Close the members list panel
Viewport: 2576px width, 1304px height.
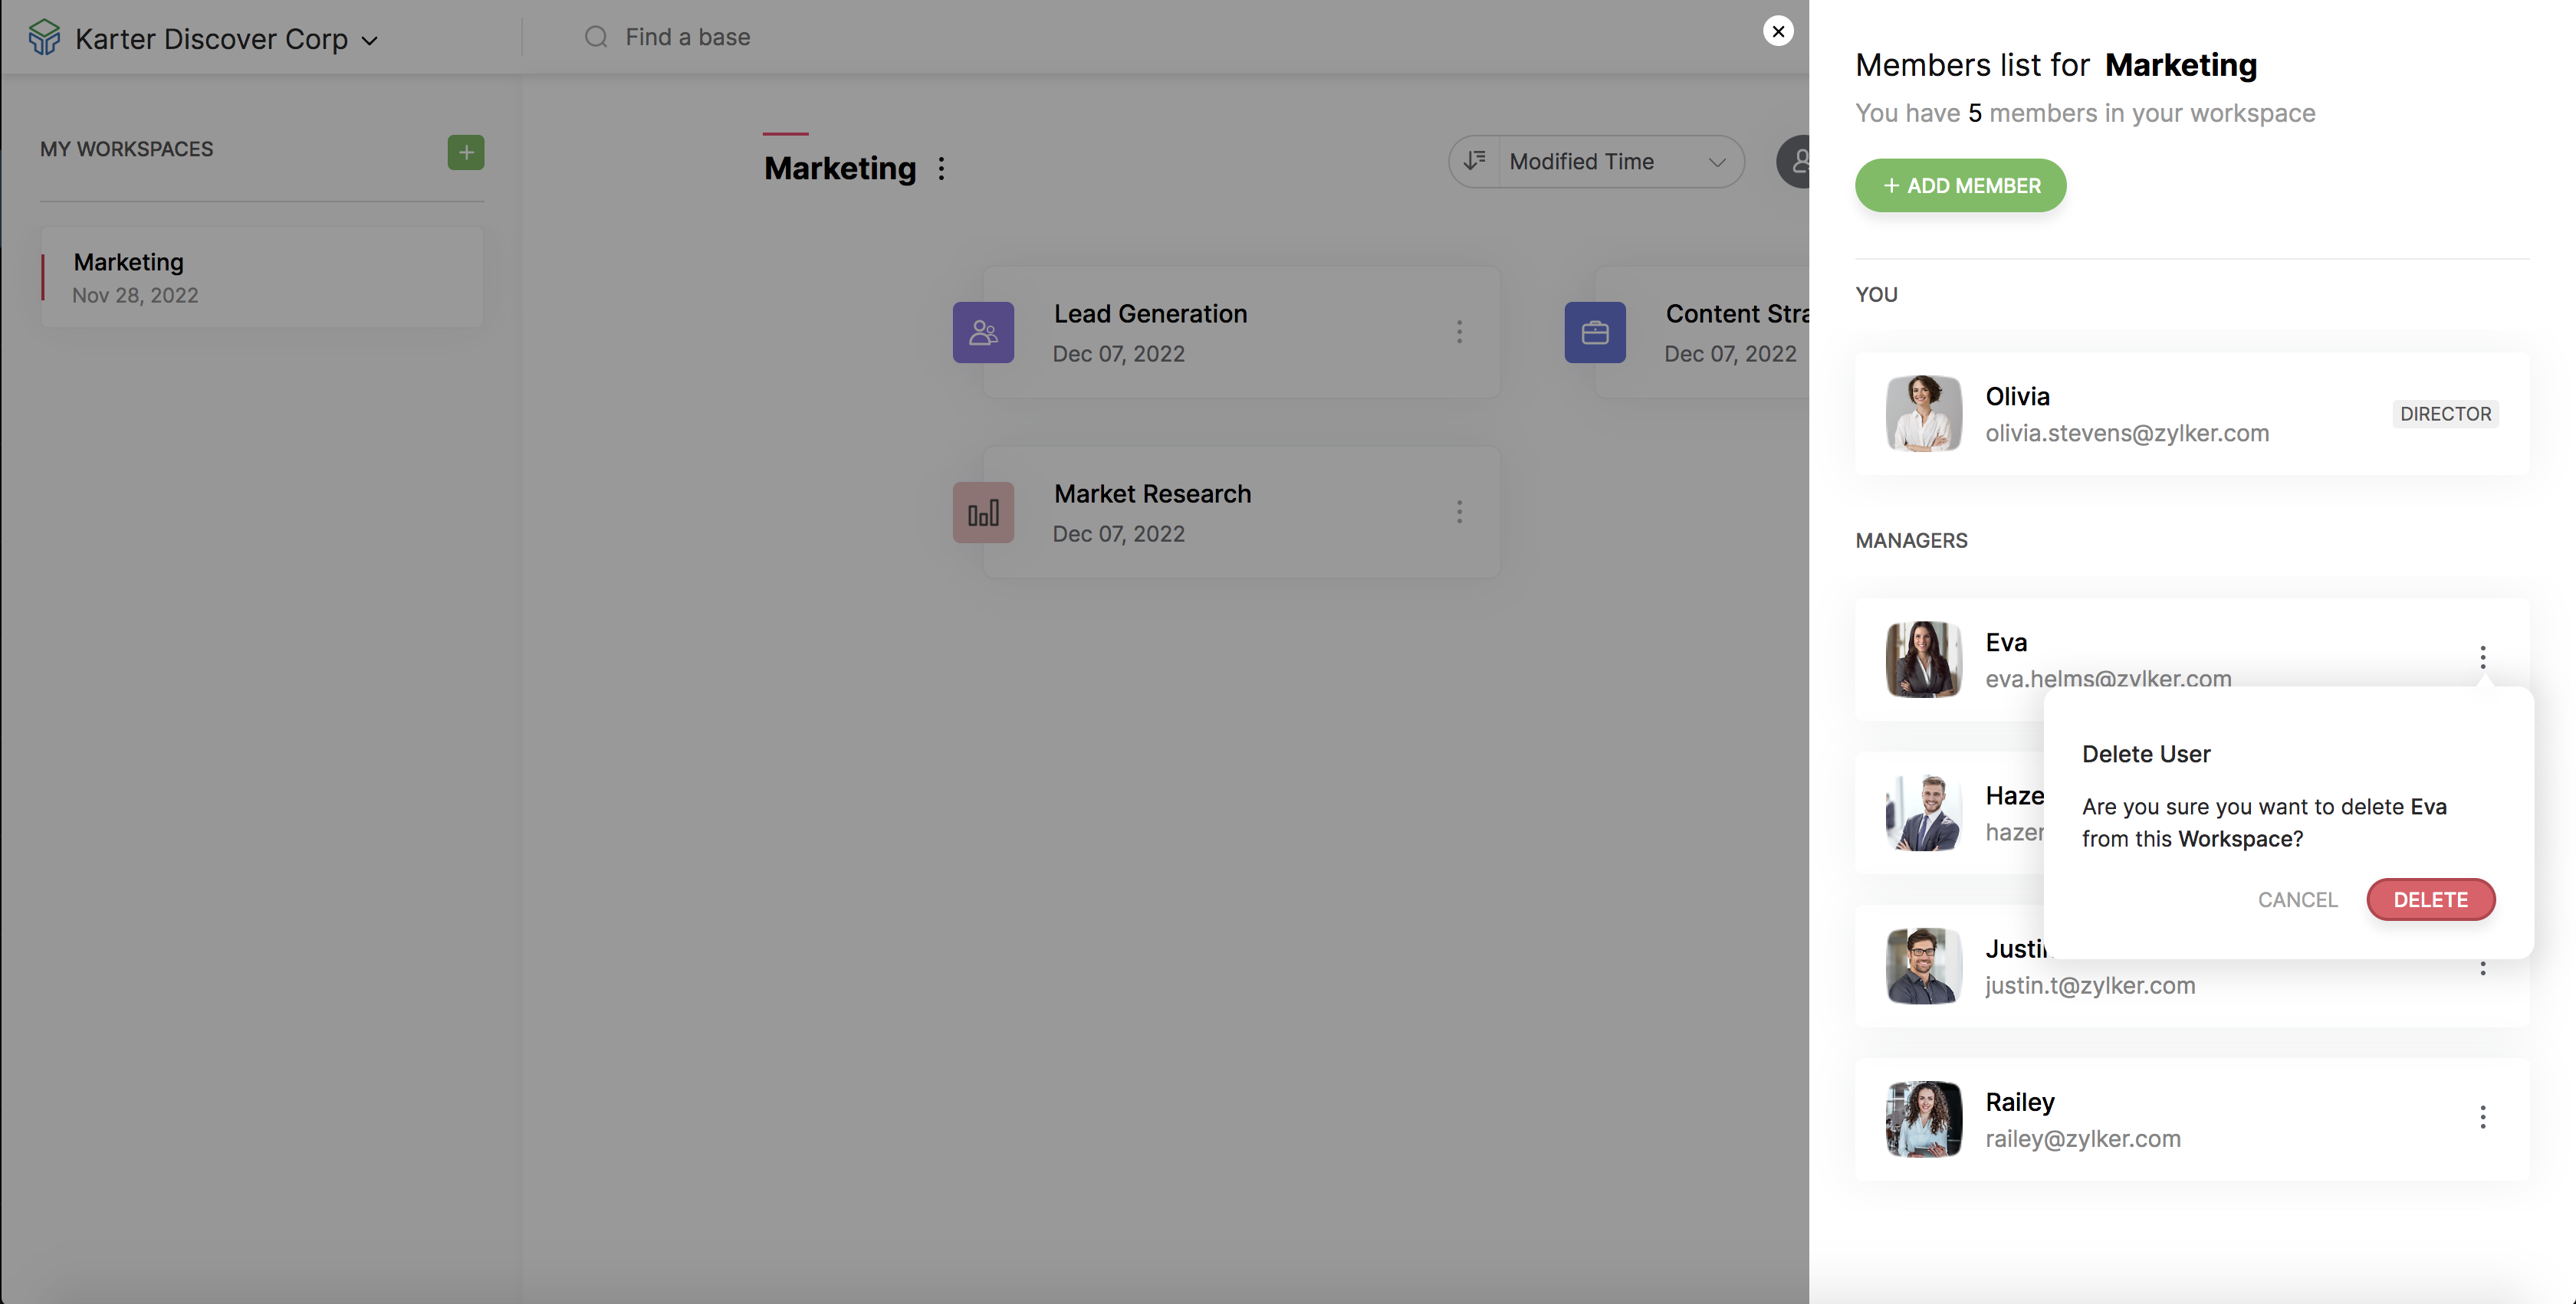tap(1778, 31)
